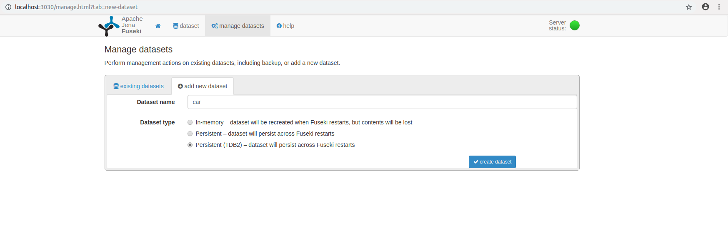The width and height of the screenshot is (728, 238).
Task: Click the home icon in navbar
Action: [x=158, y=26]
